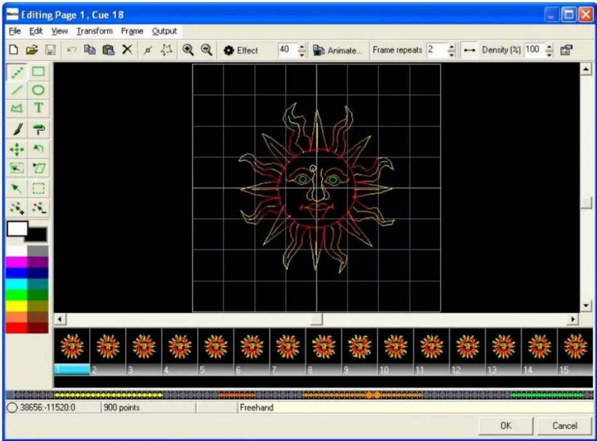Click the Effect button
The height and width of the screenshot is (441, 597).
point(242,50)
